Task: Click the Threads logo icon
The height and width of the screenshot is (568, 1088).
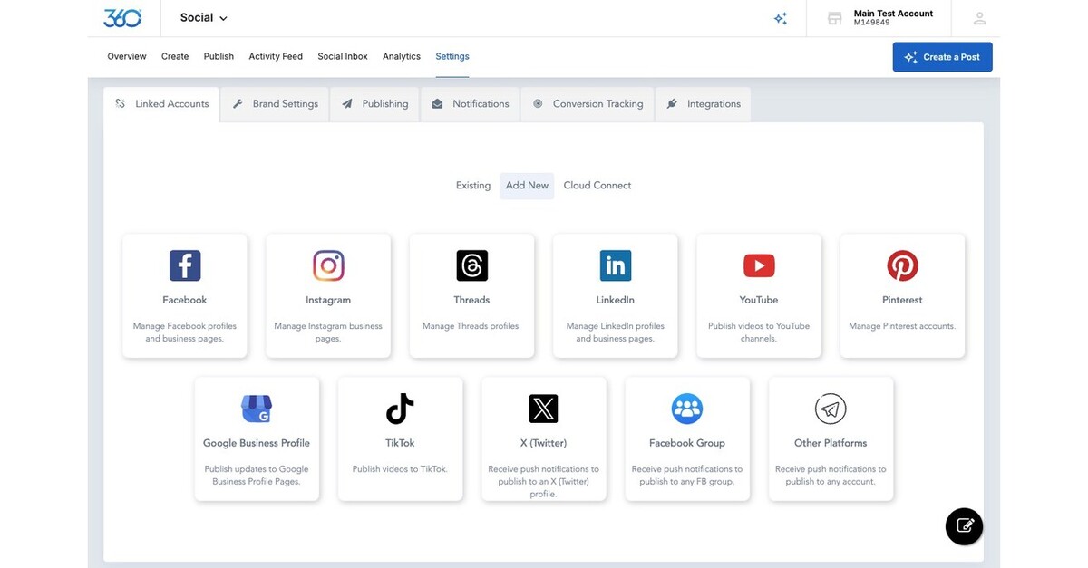Action: point(471,265)
